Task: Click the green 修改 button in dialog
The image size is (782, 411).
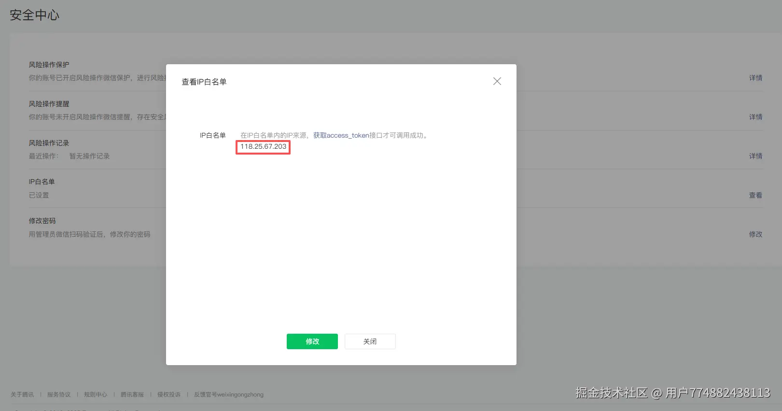Action: tap(312, 341)
